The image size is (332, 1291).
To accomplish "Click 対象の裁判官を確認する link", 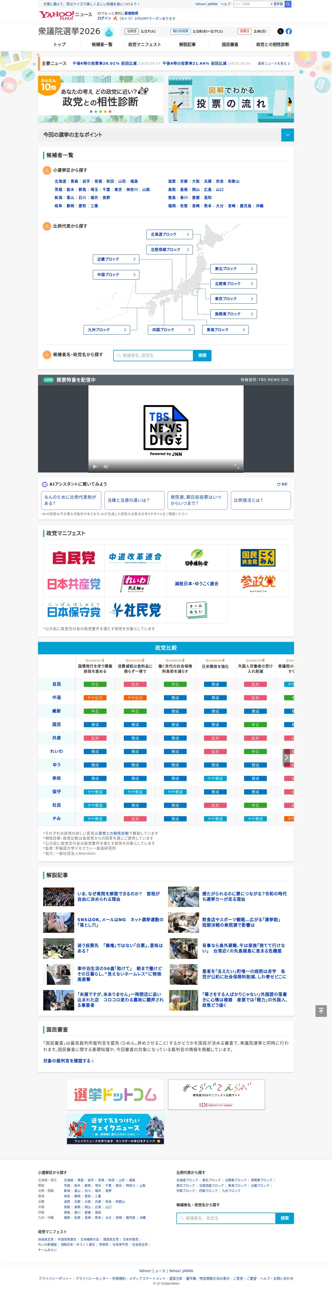I will coord(68,1061).
